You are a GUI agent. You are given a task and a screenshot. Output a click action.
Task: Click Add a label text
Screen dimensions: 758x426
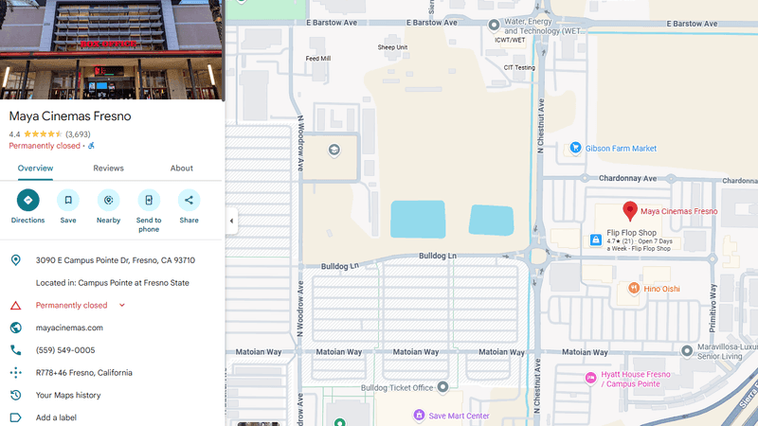(56, 417)
